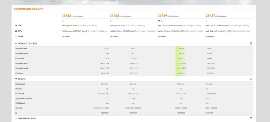Screen dimensions: 270x122
Task: Click CPU Score value 10 638
Action: [134, 58]
